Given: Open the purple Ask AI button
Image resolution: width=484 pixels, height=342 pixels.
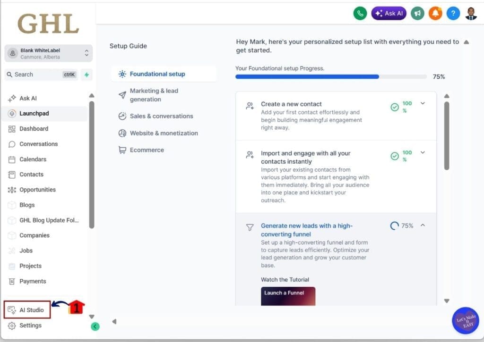Looking at the screenshot, I should 389,13.
